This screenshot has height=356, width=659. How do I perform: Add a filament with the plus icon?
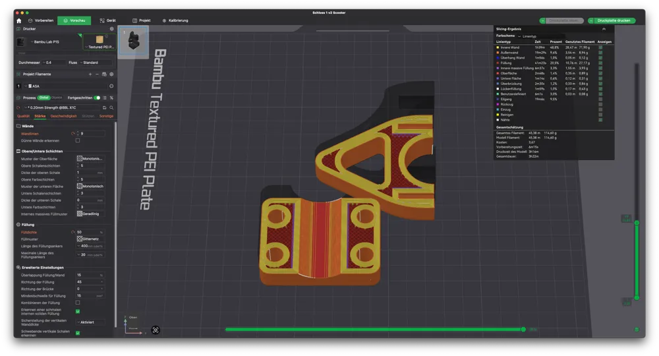tap(90, 74)
